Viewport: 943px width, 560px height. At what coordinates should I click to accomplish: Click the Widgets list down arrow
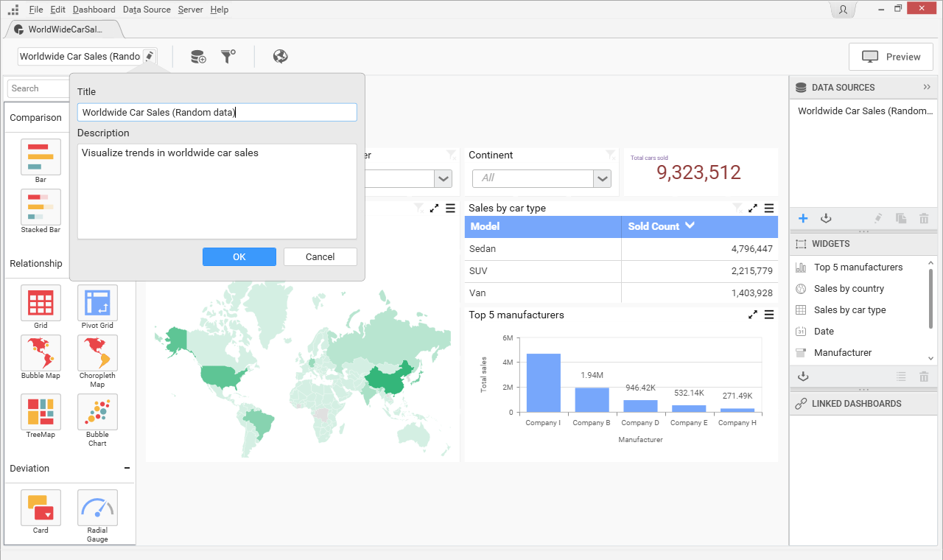click(x=931, y=358)
